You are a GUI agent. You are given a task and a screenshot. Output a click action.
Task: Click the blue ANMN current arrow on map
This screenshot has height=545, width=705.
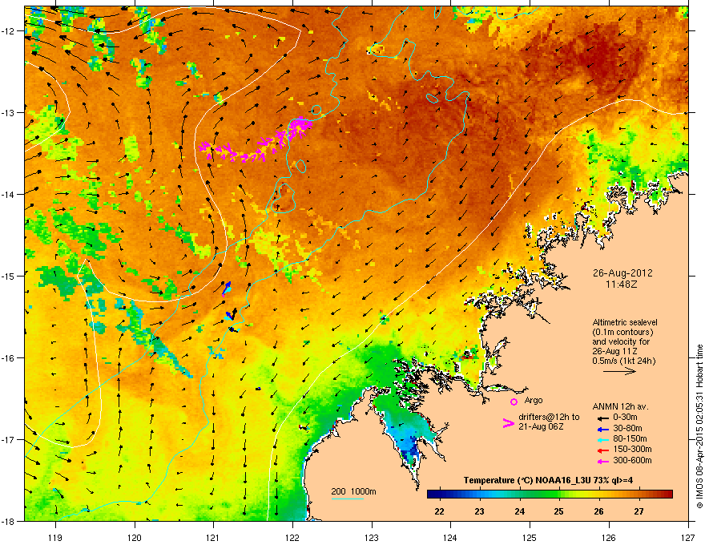(x=227, y=288)
